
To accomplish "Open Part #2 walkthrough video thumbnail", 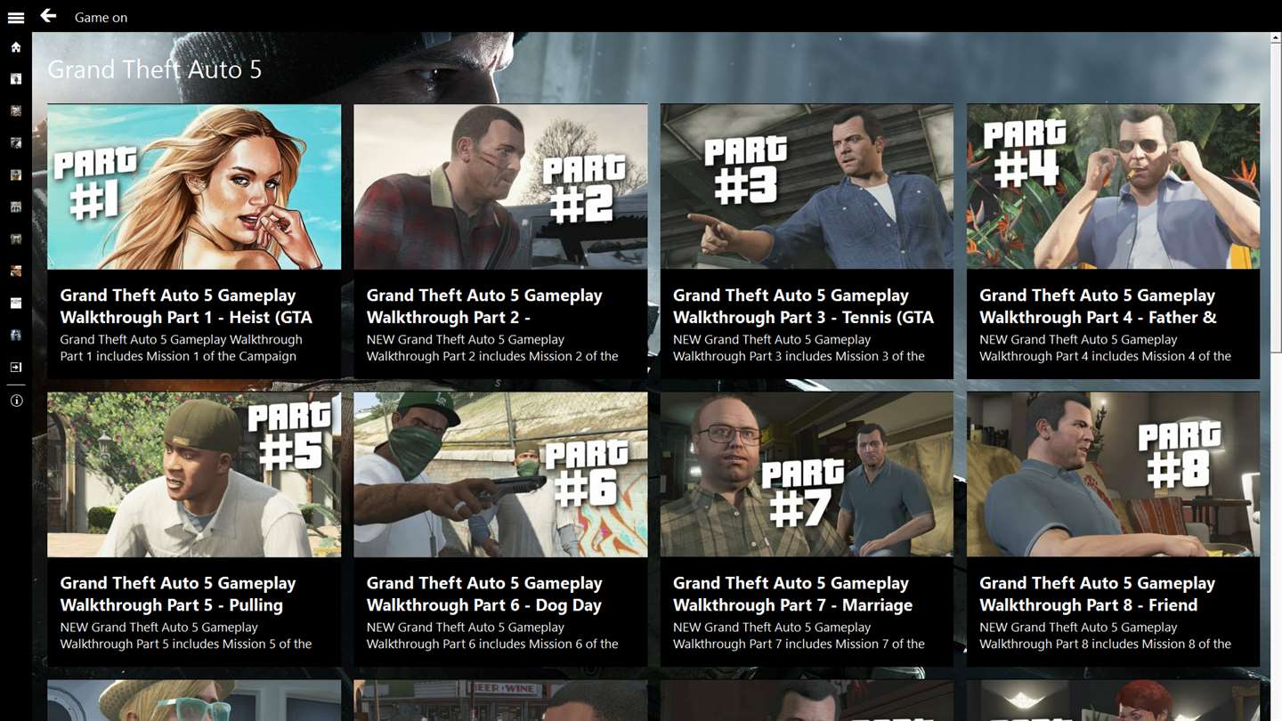I will (500, 187).
